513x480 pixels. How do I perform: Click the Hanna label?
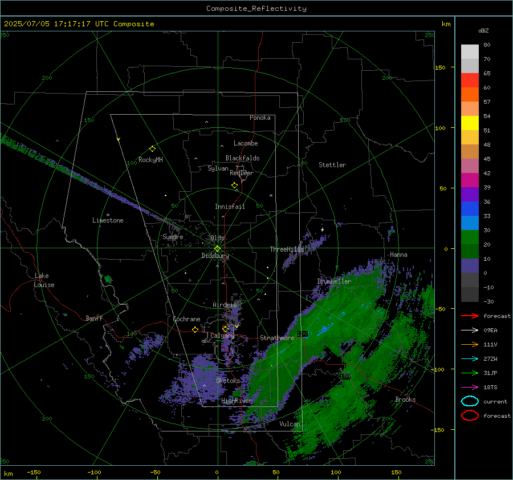pos(398,255)
